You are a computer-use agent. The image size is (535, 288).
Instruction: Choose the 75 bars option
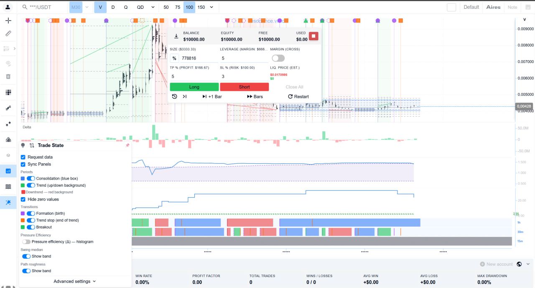(178, 7)
